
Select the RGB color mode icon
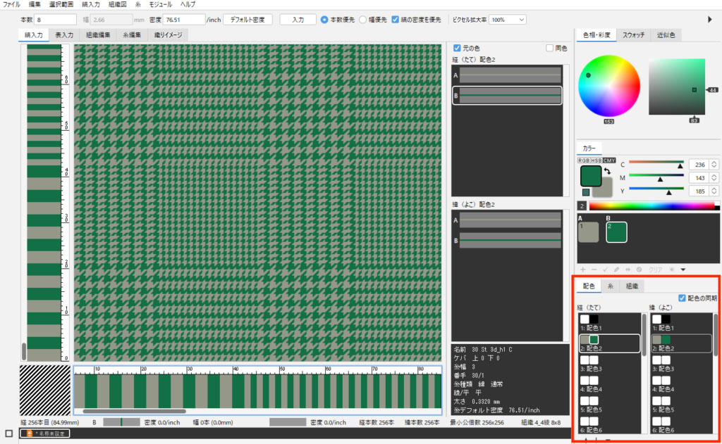click(x=584, y=160)
